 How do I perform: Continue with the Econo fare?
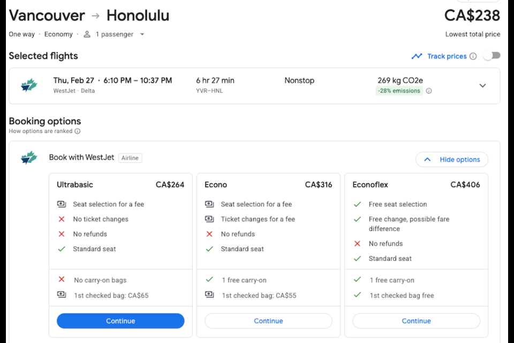[x=268, y=320]
